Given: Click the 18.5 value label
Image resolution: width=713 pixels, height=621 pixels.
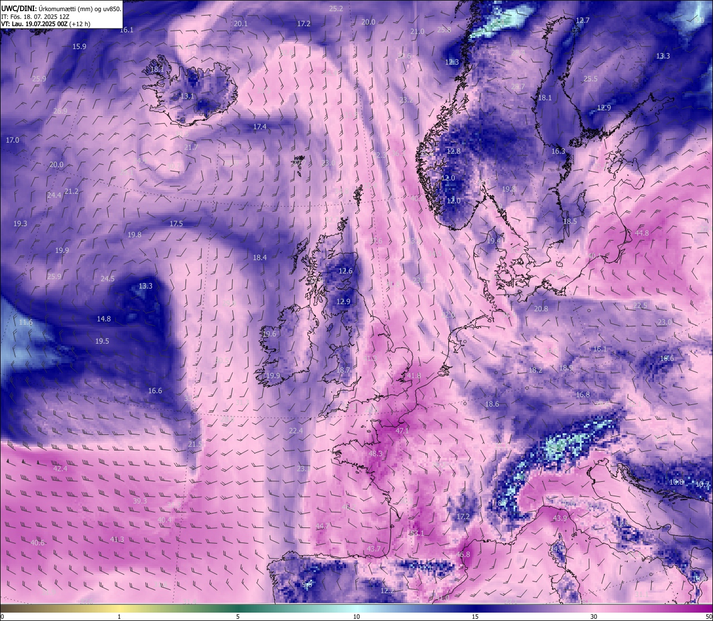Looking at the screenshot, I should coord(570,222).
